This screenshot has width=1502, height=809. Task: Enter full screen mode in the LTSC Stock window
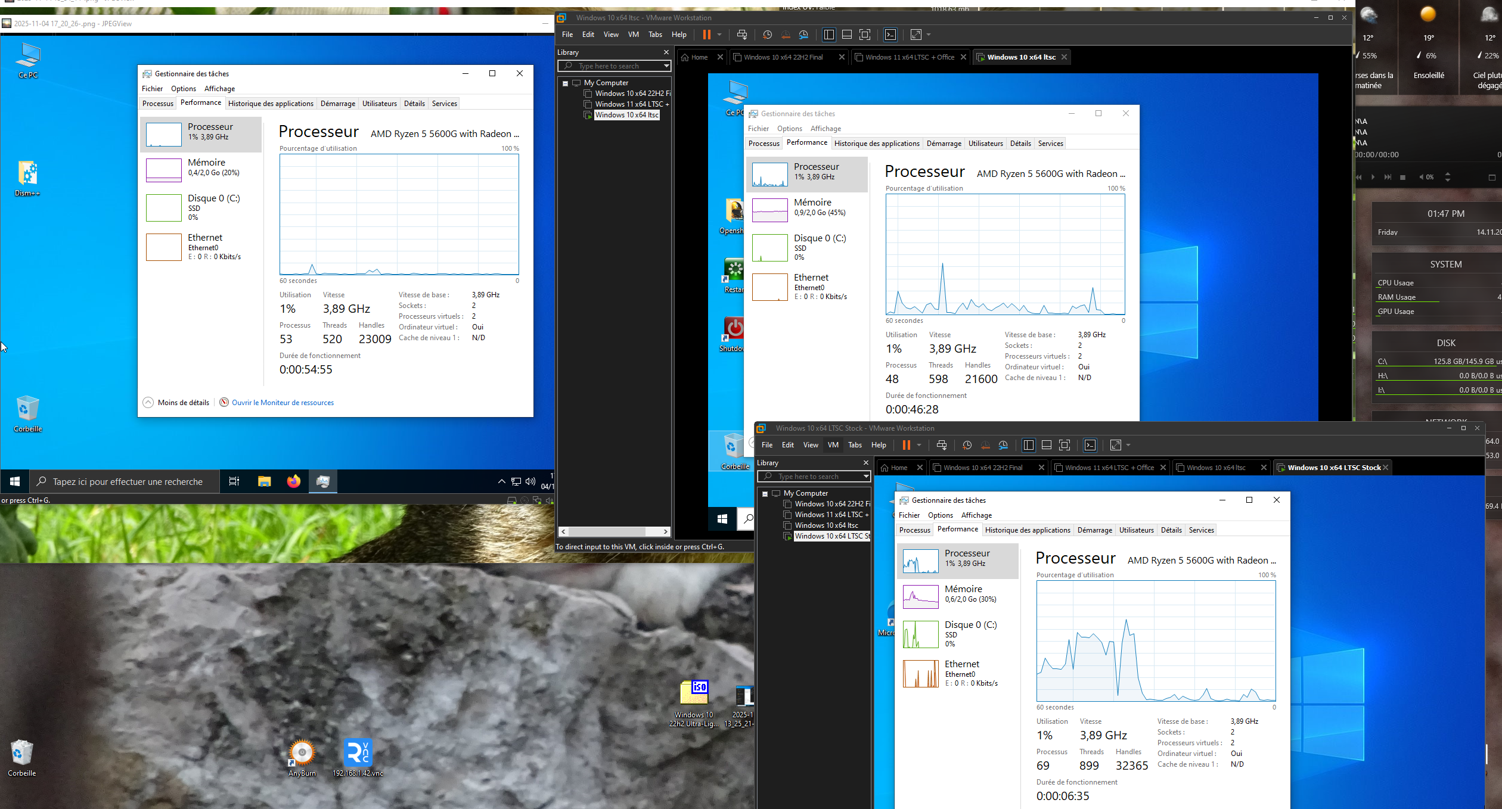pyautogui.click(x=1065, y=445)
